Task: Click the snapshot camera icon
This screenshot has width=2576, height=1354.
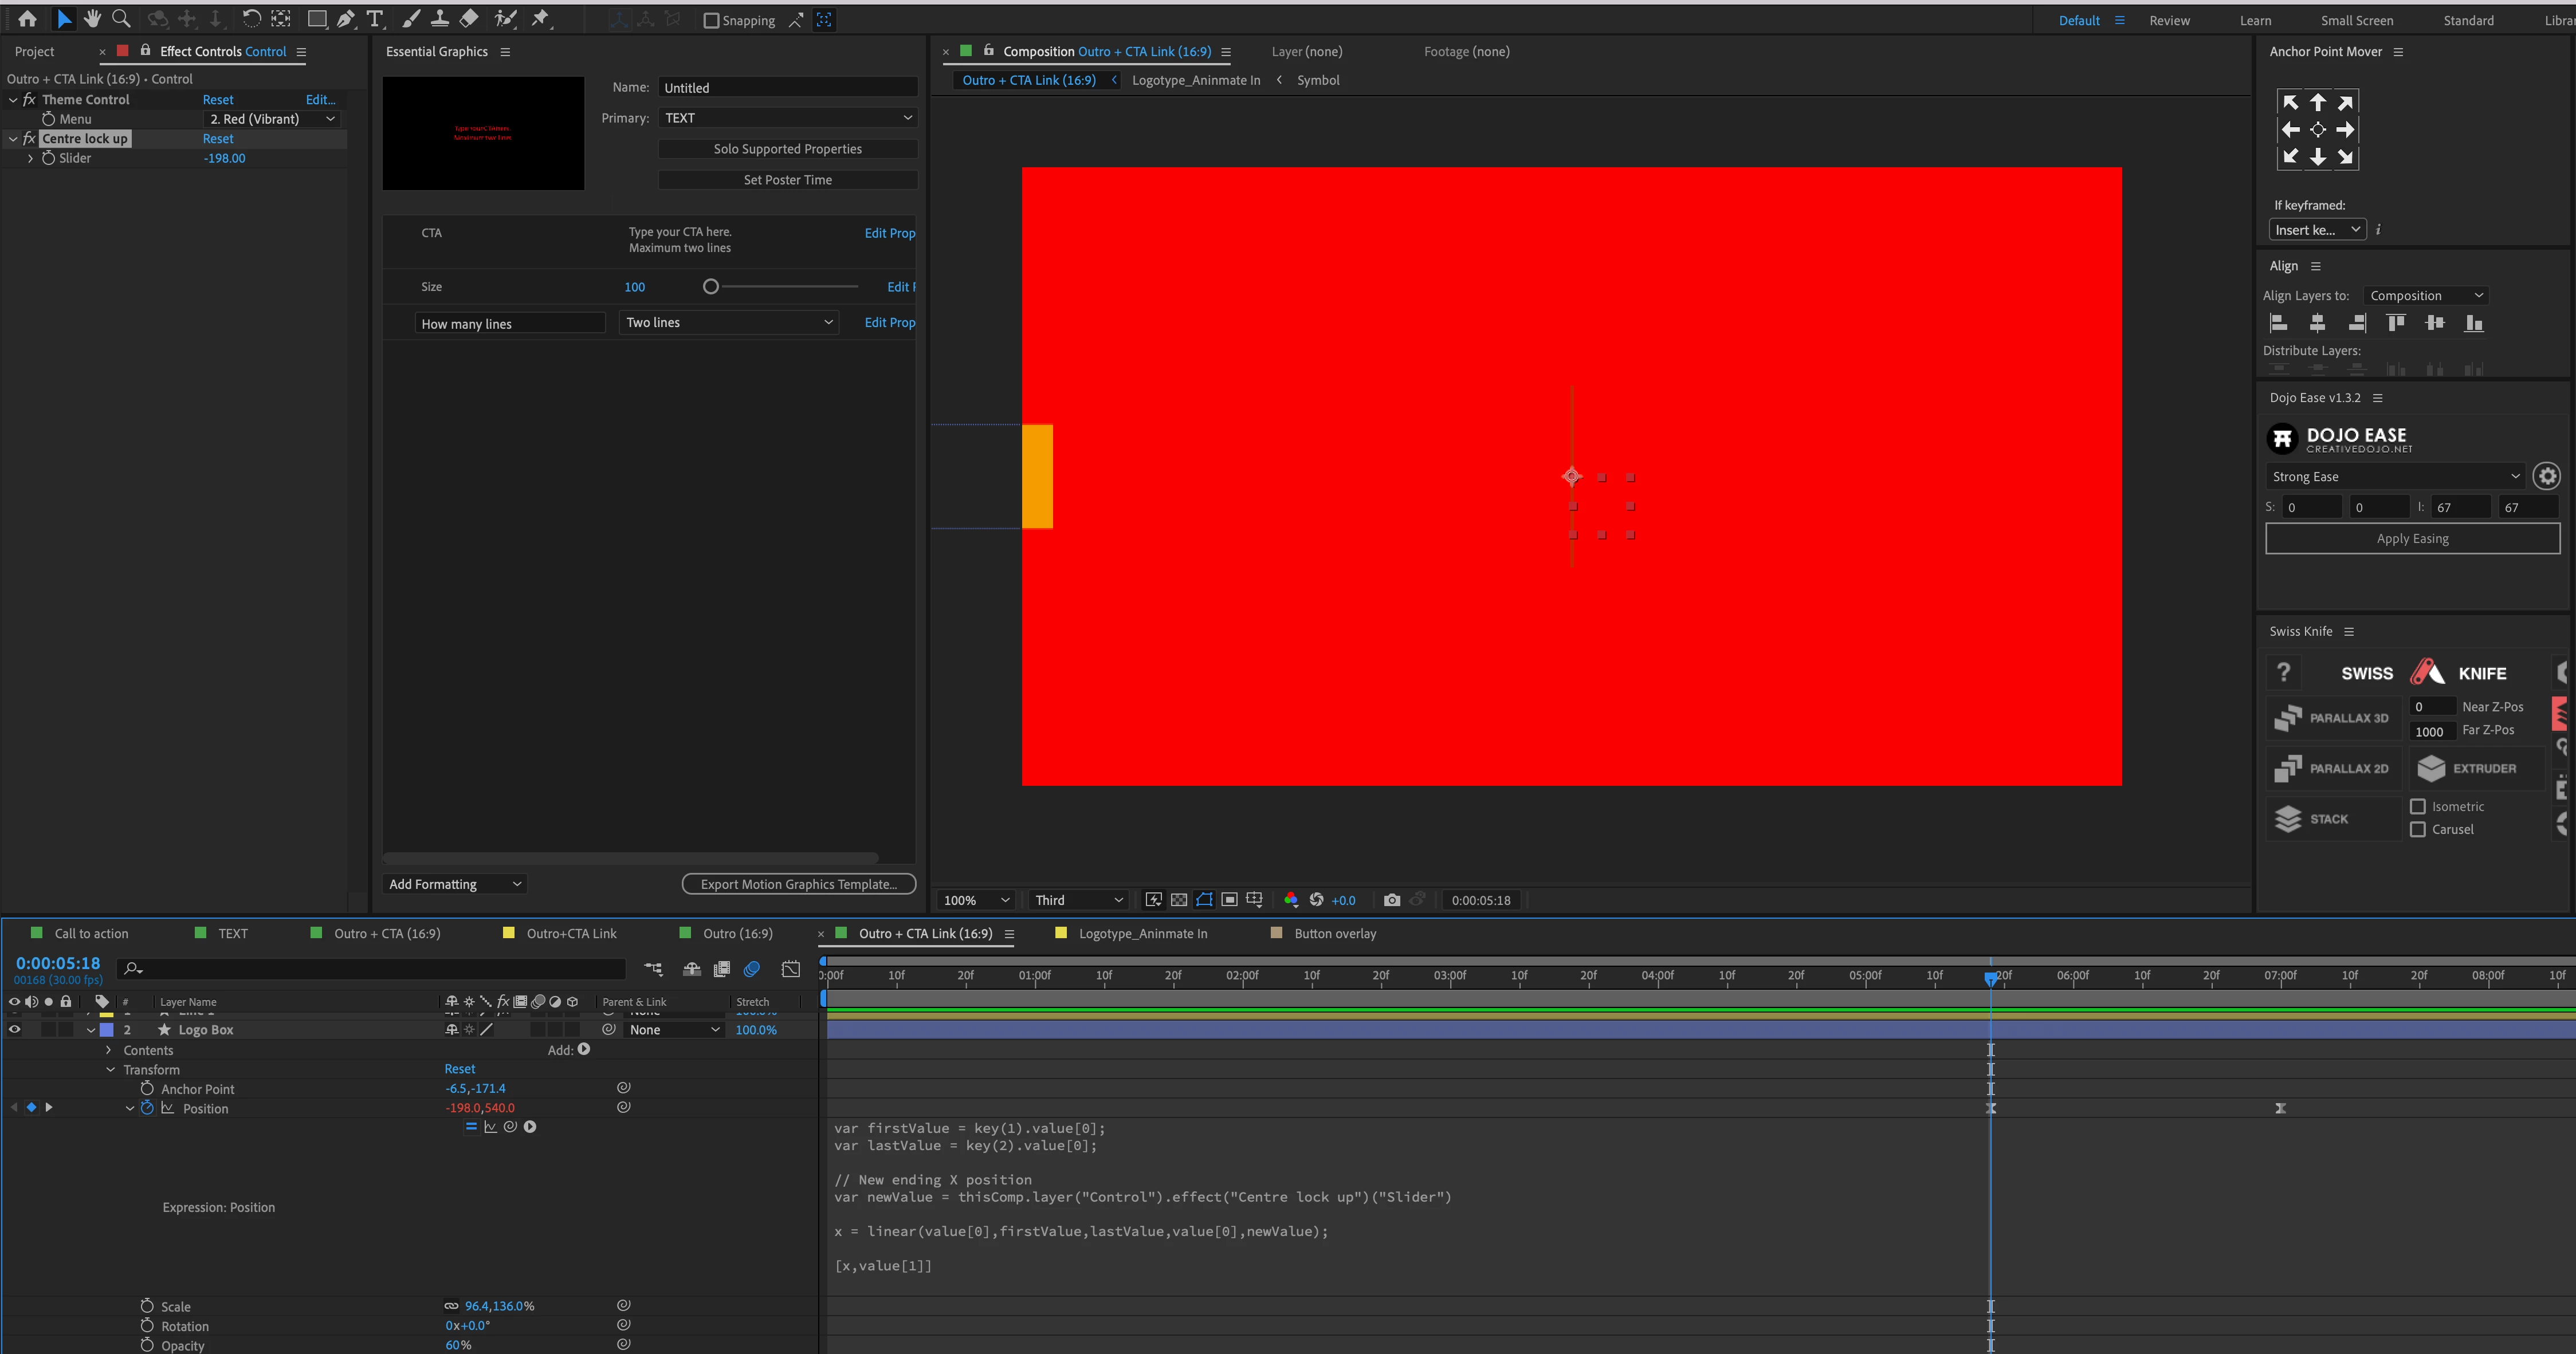Action: (1391, 900)
